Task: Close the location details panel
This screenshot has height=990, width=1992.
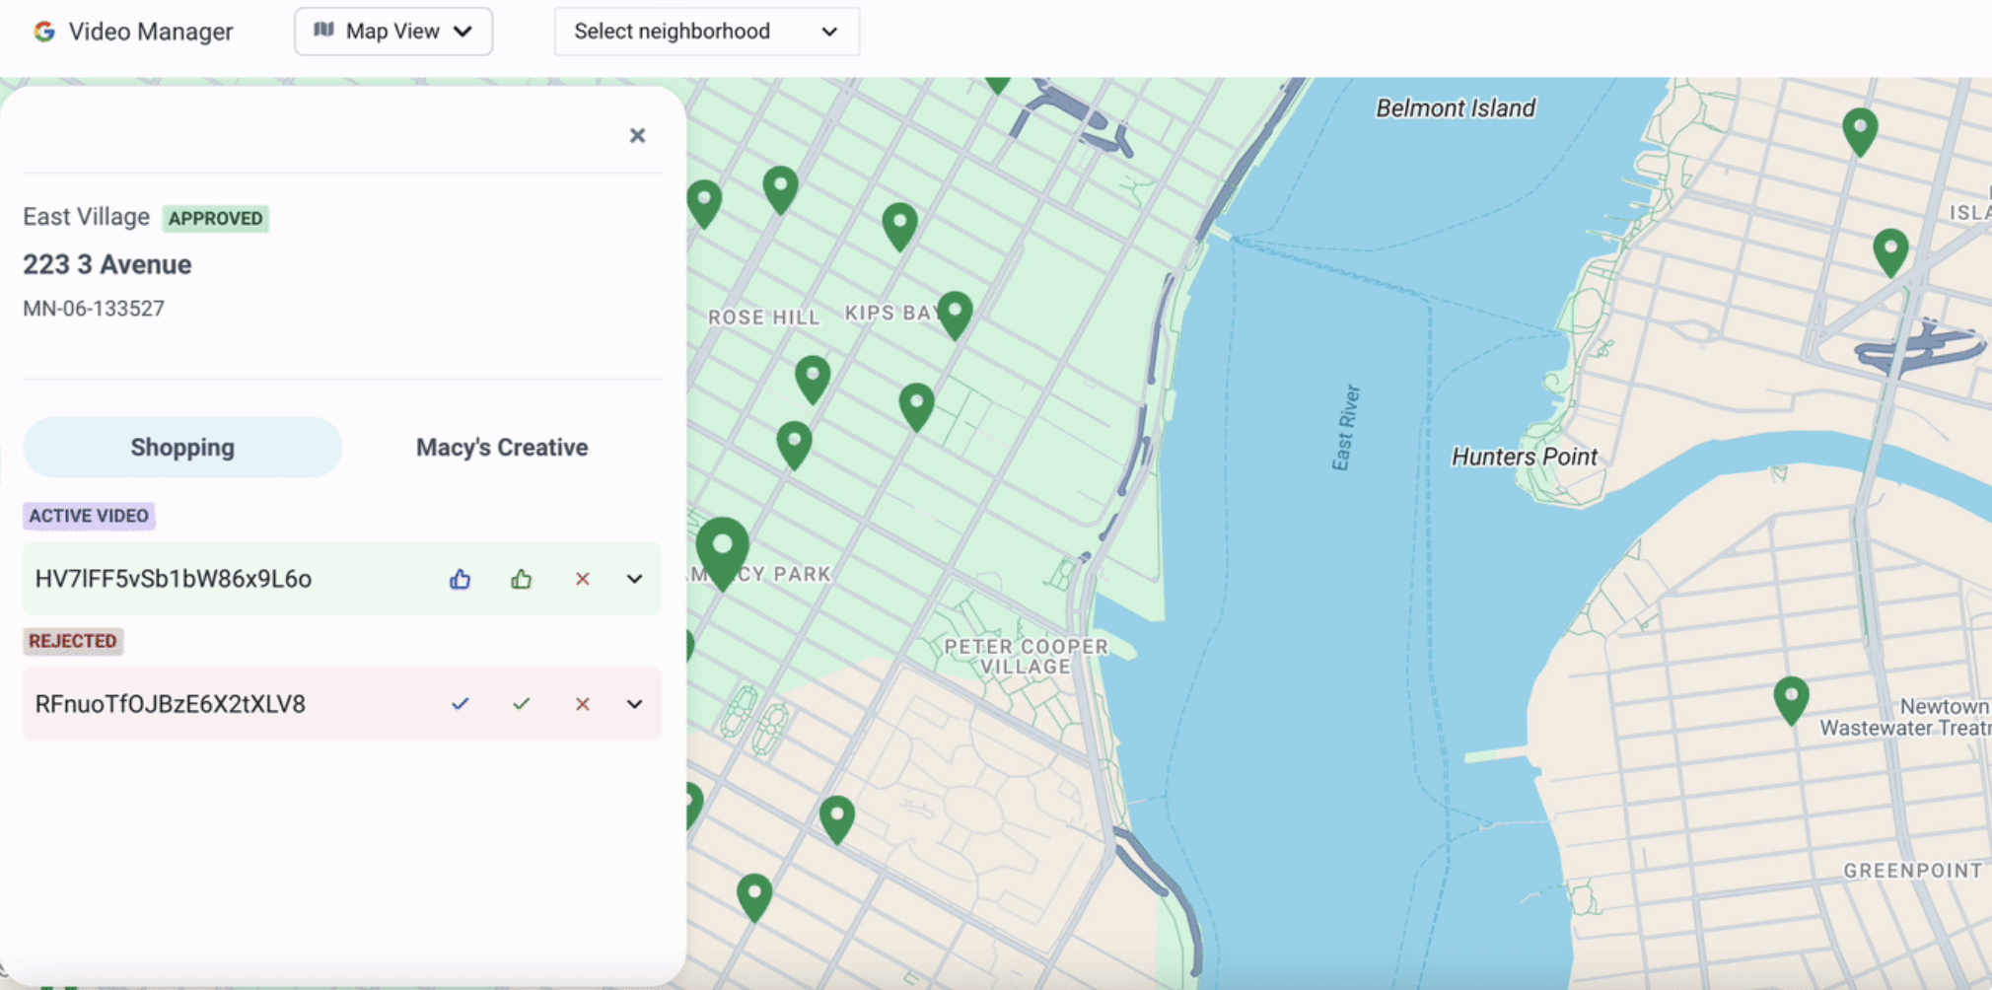Action: [x=637, y=135]
